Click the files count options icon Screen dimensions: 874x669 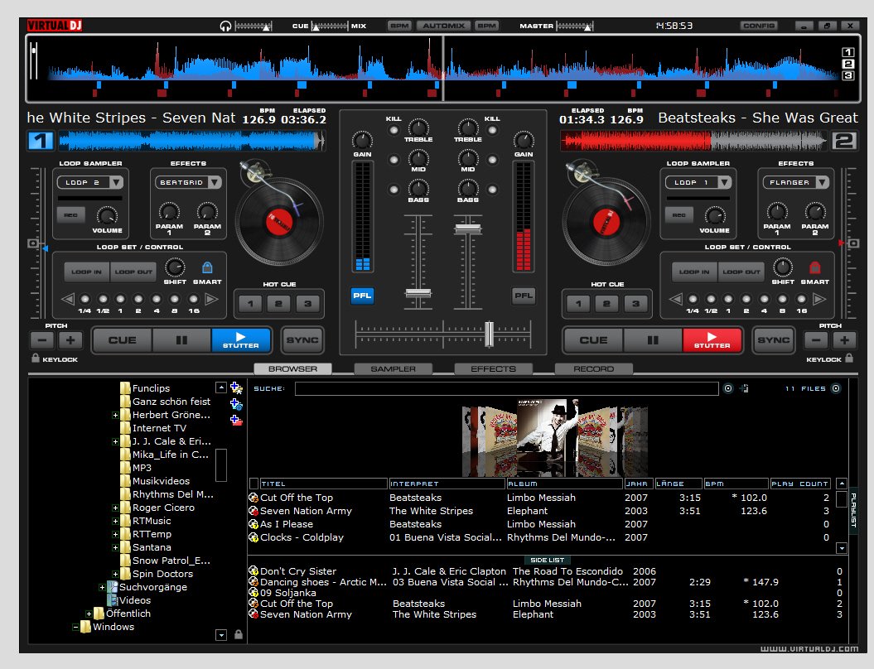pos(836,388)
